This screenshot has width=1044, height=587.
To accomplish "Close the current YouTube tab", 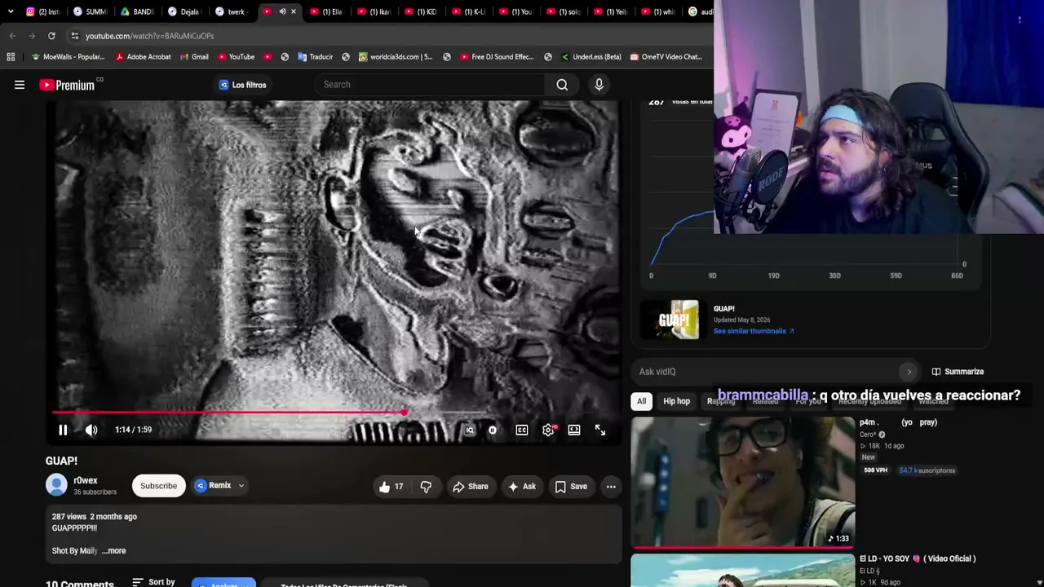I will 294,11.
